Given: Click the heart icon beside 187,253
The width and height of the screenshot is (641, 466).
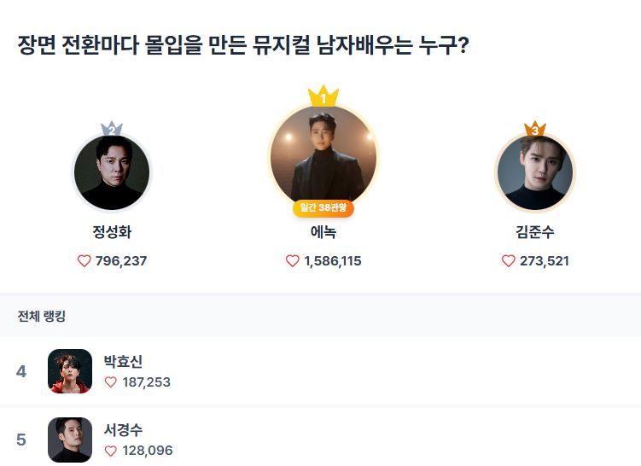Looking at the screenshot, I should pos(110,382).
